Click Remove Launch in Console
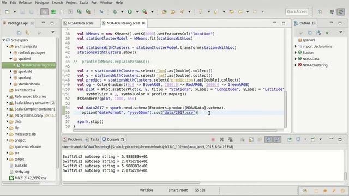The width and height of the screenshot is (349, 196). (x=222, y=139)
